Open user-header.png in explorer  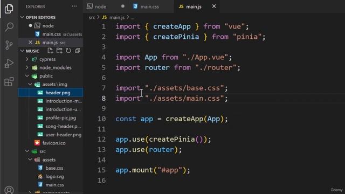(51, 135)
